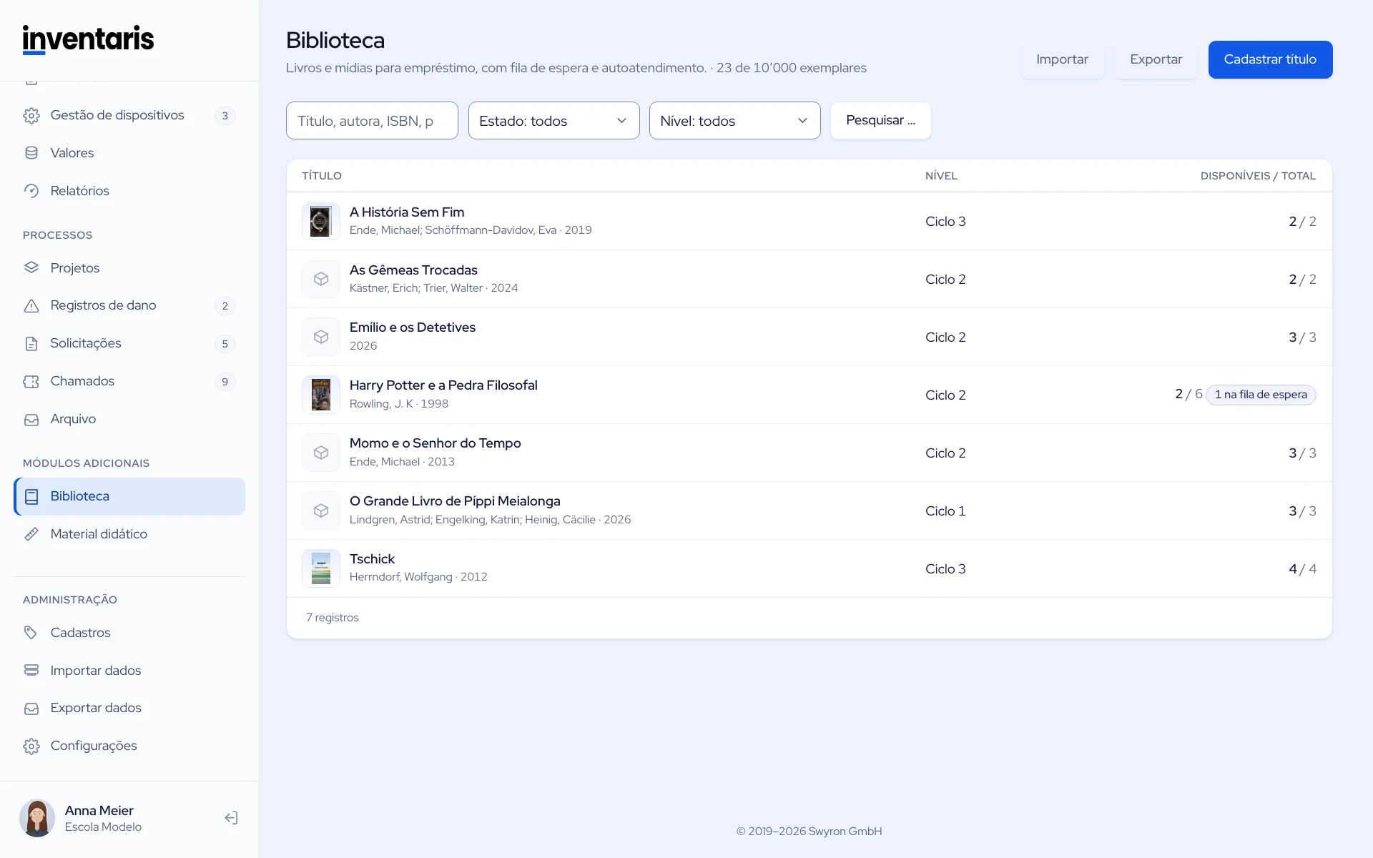Navigate to Material didático module
Image resolution: width=1373 pixels, height=858 pixels.
pyautogui.click(x=129, y=534)
